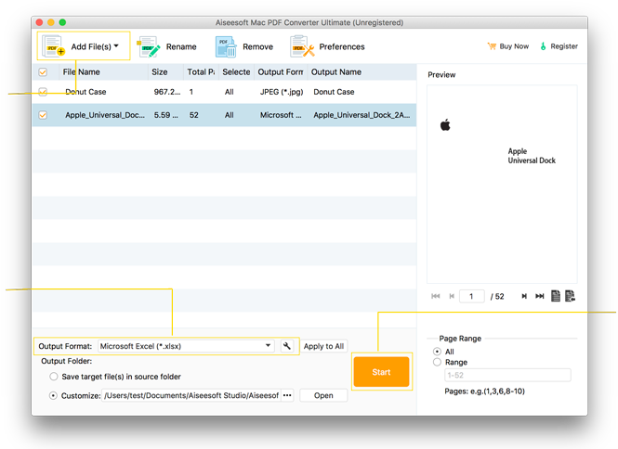The width and height of the screenshot is (618, 449).
Task: Click the Preferences label in toolbar
Action: [x=342, y=46]
